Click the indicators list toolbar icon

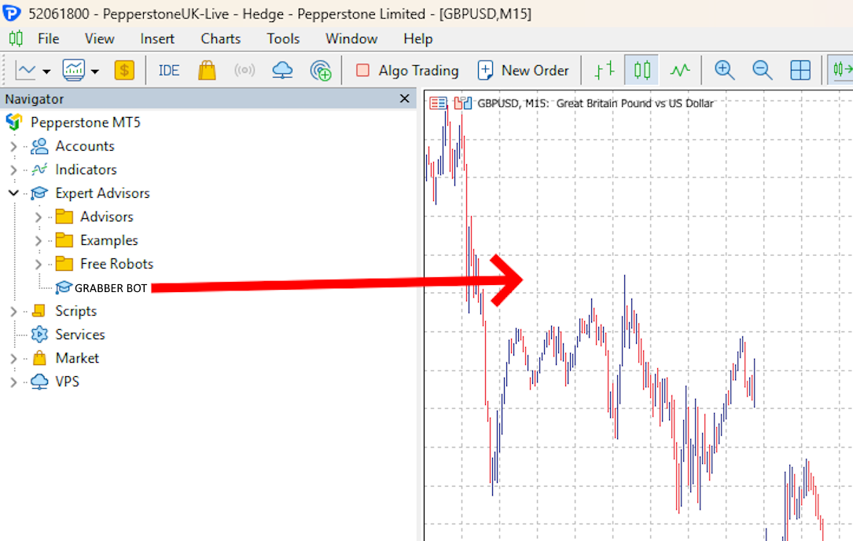(x=73, y=70)
